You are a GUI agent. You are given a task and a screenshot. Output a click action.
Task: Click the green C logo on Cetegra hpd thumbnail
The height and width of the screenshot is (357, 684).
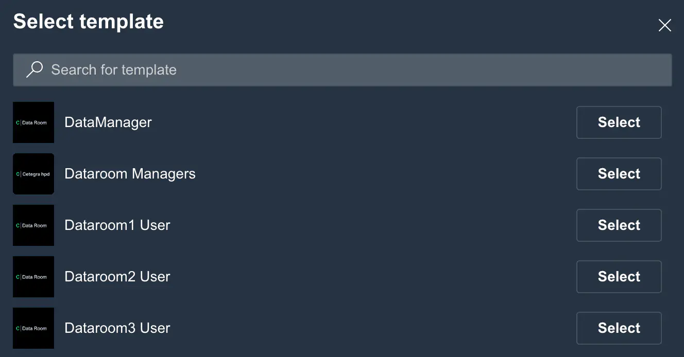tap(18, 174)
